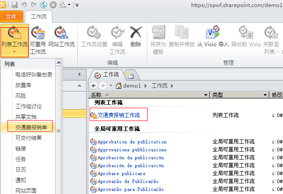Click 导出到 Visio button
Screen dimensions: 283x194
tap(246, 37)
